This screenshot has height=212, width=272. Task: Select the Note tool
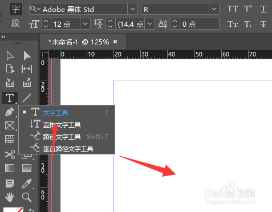10,184
